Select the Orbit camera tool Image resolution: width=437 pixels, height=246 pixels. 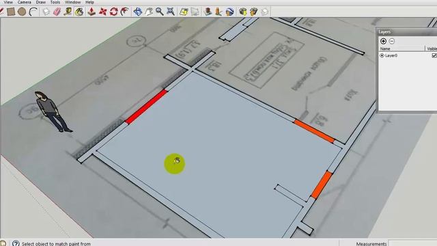138,12
